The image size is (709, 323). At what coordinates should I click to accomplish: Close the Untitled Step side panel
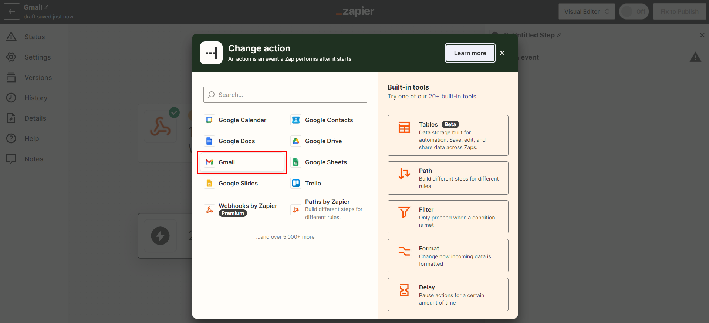click(x=702, y=35)
